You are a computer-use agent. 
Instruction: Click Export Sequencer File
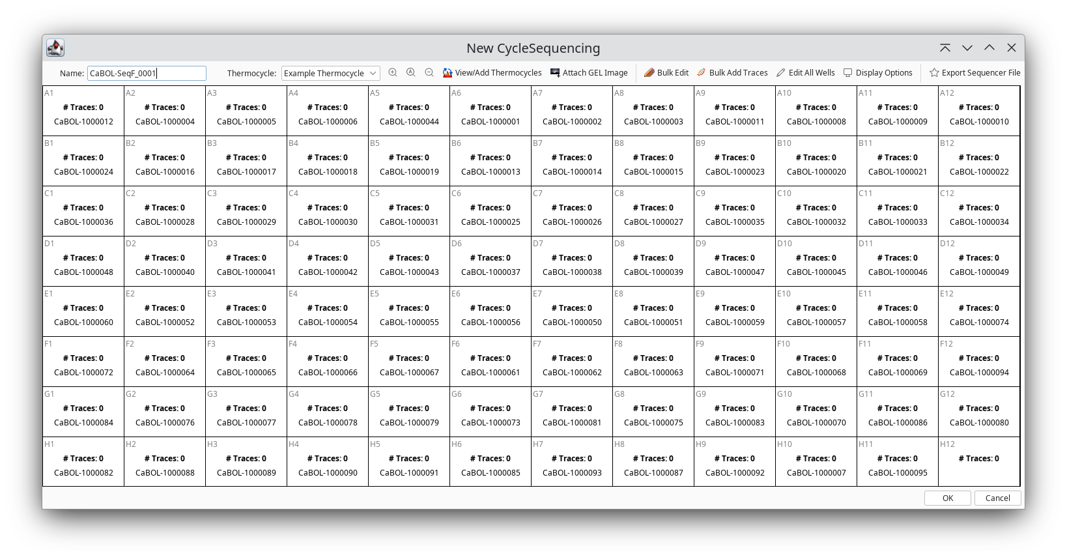975,73
